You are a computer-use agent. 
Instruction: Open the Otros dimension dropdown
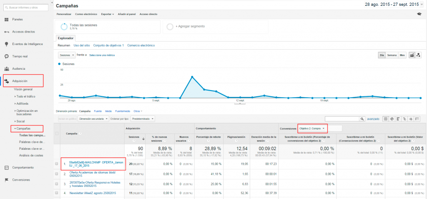click(x=138, y=111)
